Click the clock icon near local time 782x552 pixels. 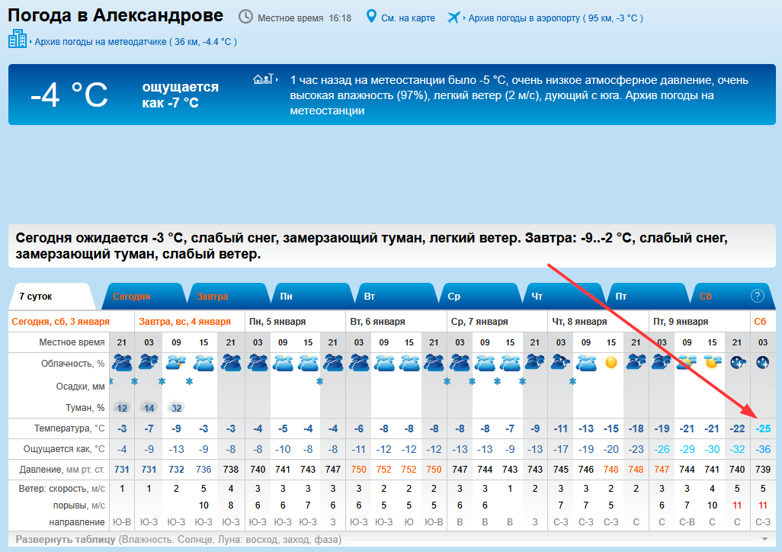click(x=245, y=17)
